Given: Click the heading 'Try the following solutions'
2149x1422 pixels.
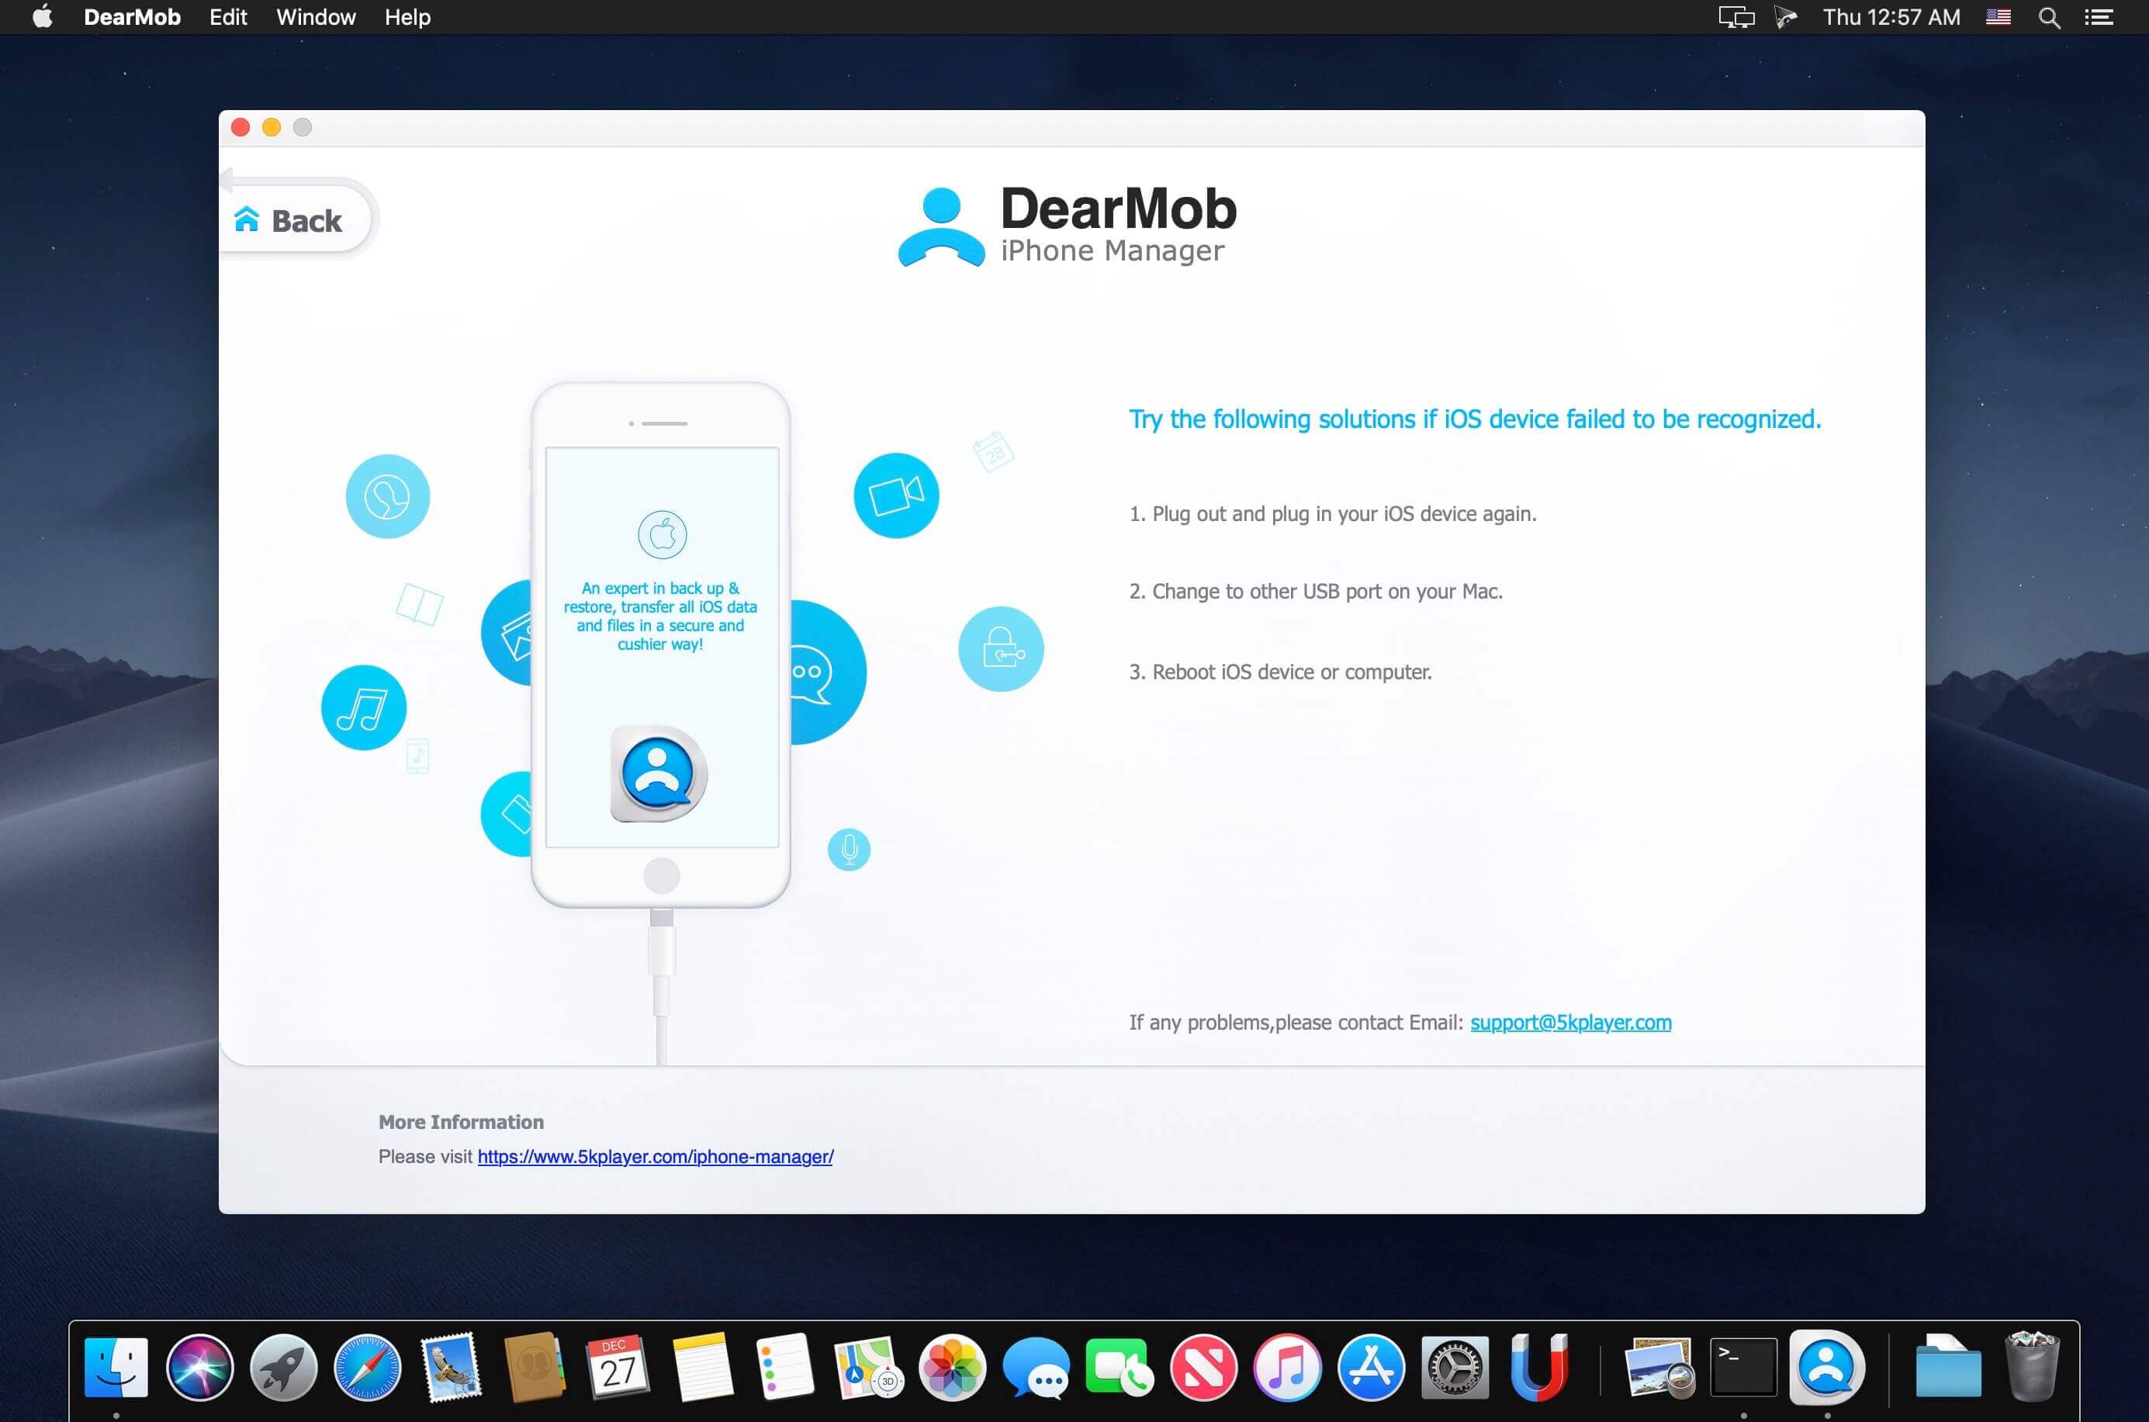Looking at the screenshot, I should [x=1475, y=419].
